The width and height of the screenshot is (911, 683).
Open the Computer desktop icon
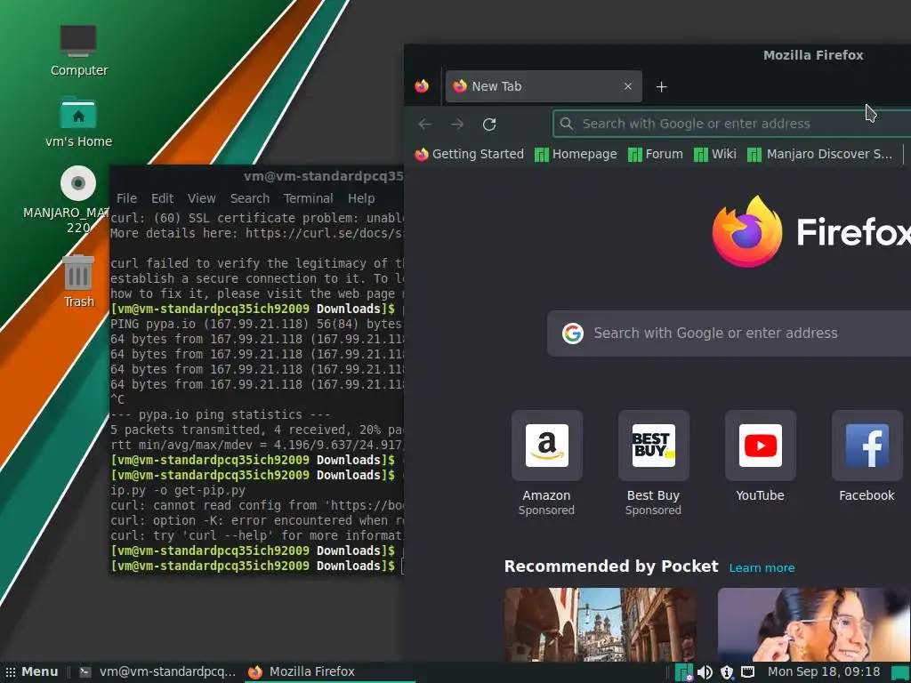[78, 50]
